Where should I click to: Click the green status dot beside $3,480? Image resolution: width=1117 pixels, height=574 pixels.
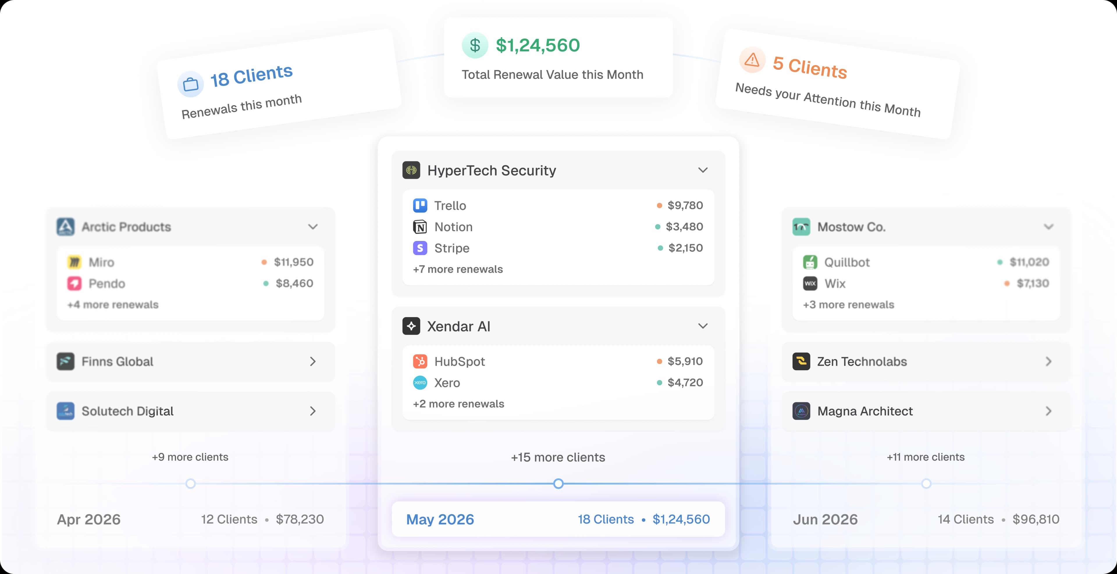657,227
